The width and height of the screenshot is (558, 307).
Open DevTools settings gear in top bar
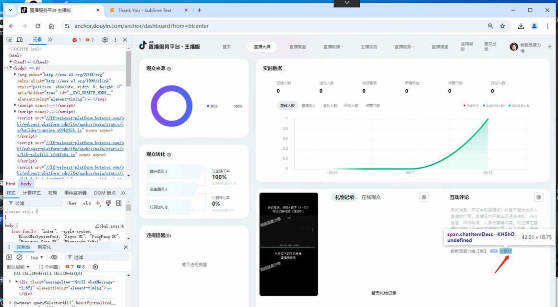click(x=105, y=40)
